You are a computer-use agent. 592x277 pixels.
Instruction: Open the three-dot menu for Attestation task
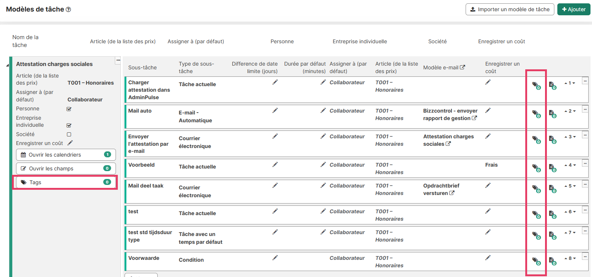click(x=118, y=60)
